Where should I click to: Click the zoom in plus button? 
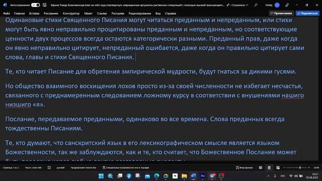point(309,167)
